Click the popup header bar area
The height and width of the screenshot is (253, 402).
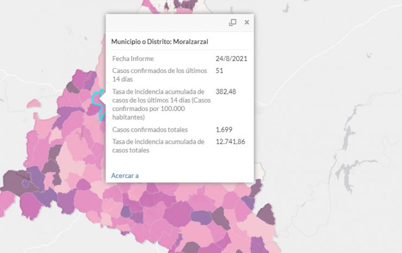click(180, 23)
